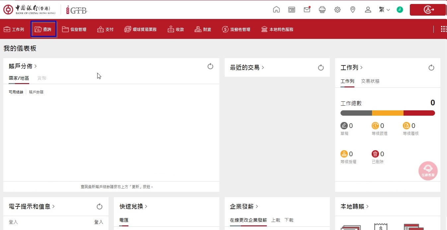Expand the 工作列 panel heading arrow
The image size is (447, 230).
click(361, 67)
